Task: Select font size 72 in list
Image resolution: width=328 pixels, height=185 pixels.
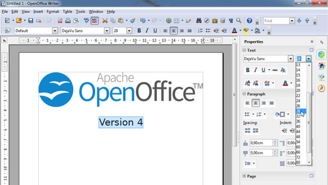Action: pyautogui.click(x=301, y=157)
